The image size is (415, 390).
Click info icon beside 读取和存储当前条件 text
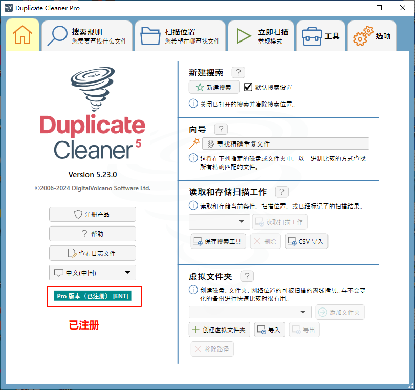coord(193,206)
